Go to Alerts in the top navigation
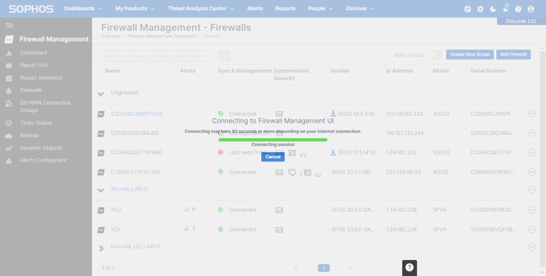Image resolution: width=546 pixels, height=276 pixels. pos(255,9)
